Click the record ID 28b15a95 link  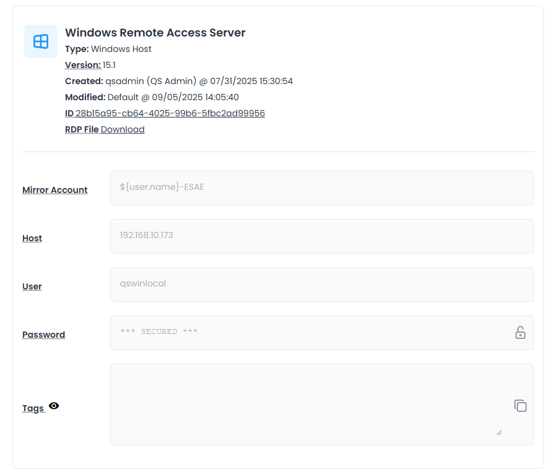click(170, 113)
